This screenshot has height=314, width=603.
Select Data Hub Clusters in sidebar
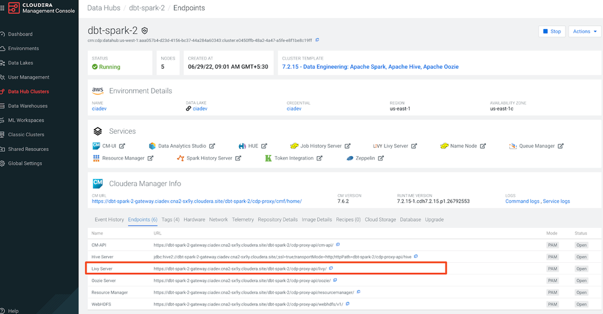pyautogui.click(x=28, y=92)
